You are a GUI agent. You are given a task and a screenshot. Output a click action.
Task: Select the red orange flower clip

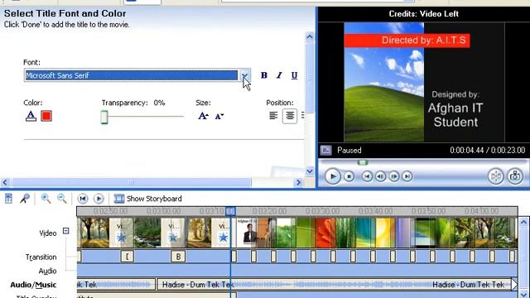(x=325, y=233)
